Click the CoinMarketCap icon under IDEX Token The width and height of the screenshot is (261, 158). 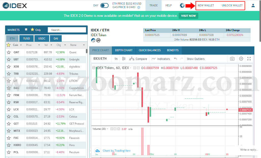tap(99, 40)
